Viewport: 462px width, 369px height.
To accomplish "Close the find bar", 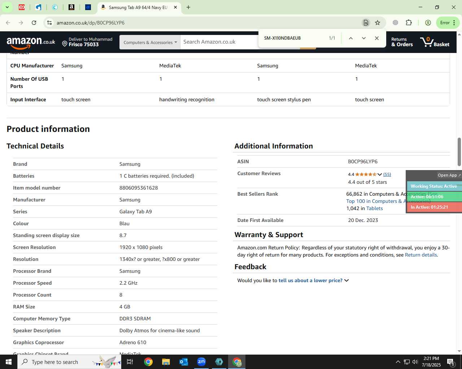I will (377, 38).
